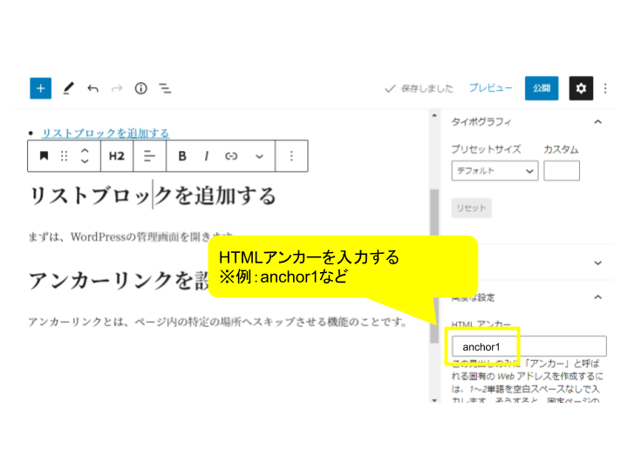Insert a link from block toolbar
Viewport: 628px width, 471px height.
[231, 156]
